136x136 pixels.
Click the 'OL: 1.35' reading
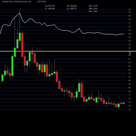[x=93, y=11]
